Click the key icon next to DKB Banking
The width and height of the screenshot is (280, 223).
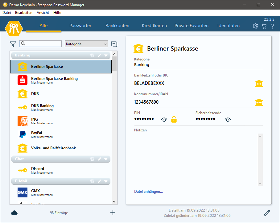pos(23,107)
